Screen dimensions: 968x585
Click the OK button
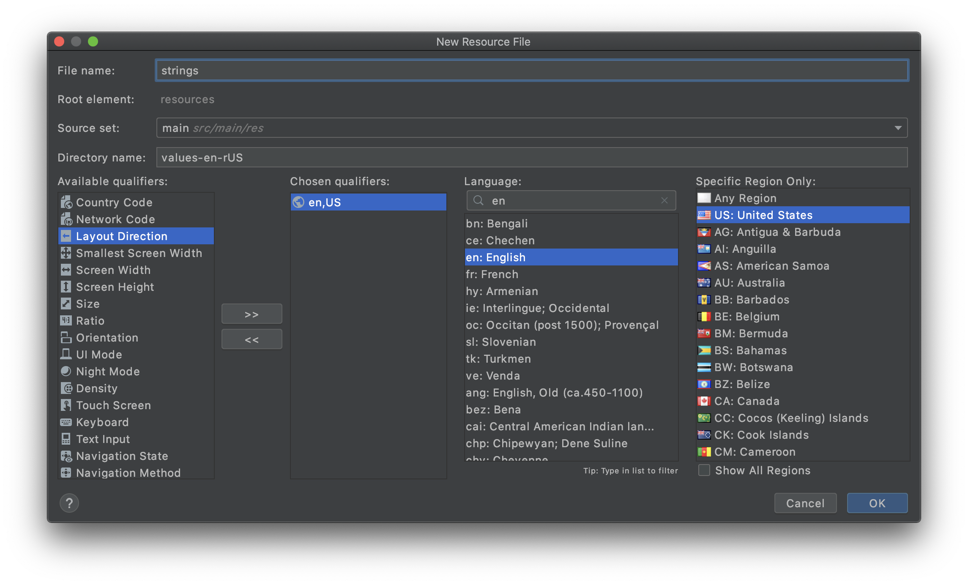coord(877,503)
